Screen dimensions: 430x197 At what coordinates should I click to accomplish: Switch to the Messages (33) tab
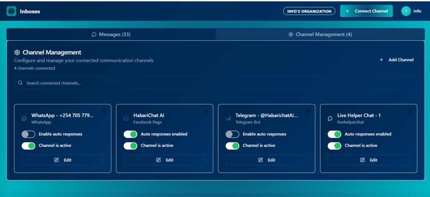111,34
